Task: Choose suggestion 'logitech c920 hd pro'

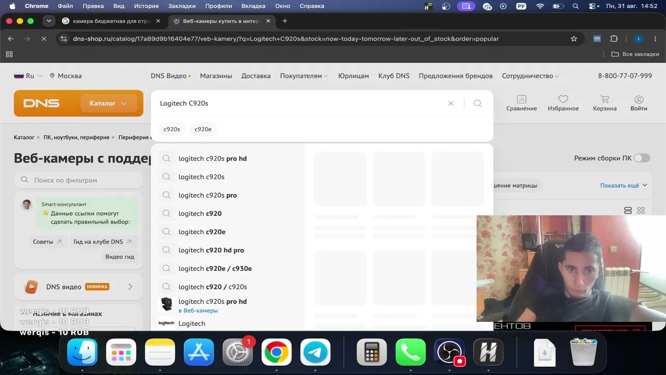Action: point(211,250)
